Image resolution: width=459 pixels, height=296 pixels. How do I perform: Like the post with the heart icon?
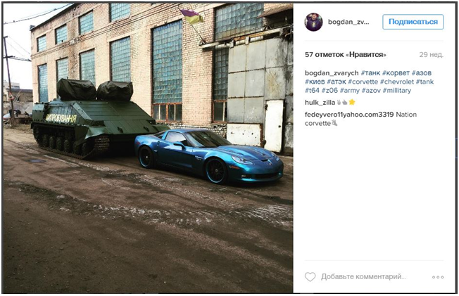[x=310, y=277]
